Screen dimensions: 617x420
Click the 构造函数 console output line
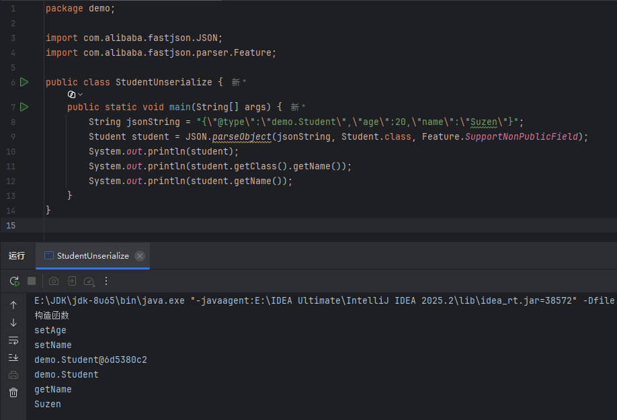(x=52, y=315)
